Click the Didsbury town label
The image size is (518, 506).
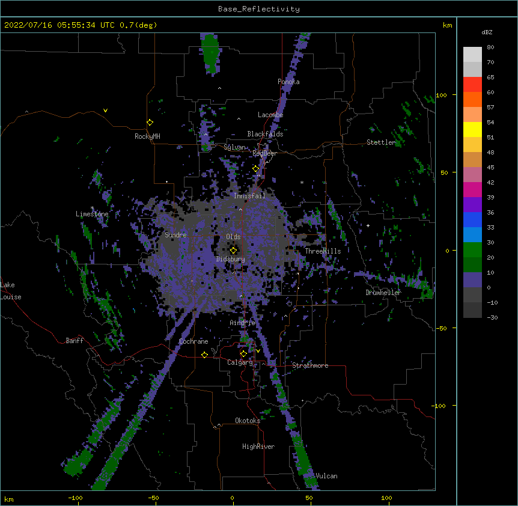230,259
